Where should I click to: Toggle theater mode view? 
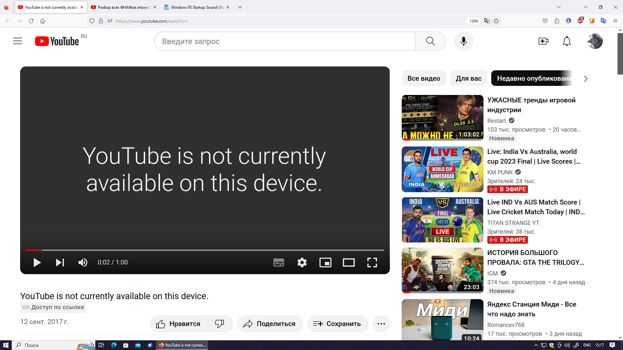(x=348, y=262)
